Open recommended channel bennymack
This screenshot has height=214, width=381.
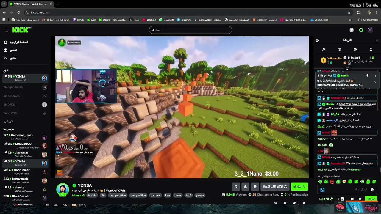(x=25, y=180)
